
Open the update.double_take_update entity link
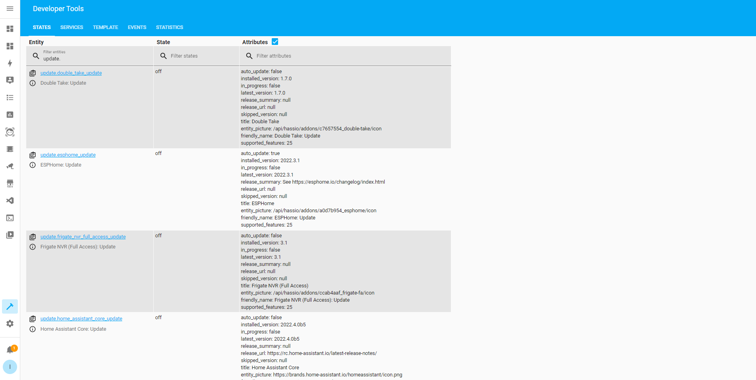[x=71, y=73]
